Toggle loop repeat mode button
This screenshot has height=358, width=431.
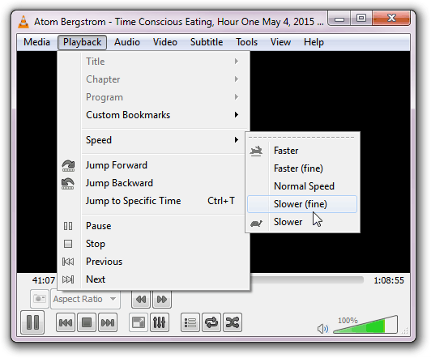(211, 322)
